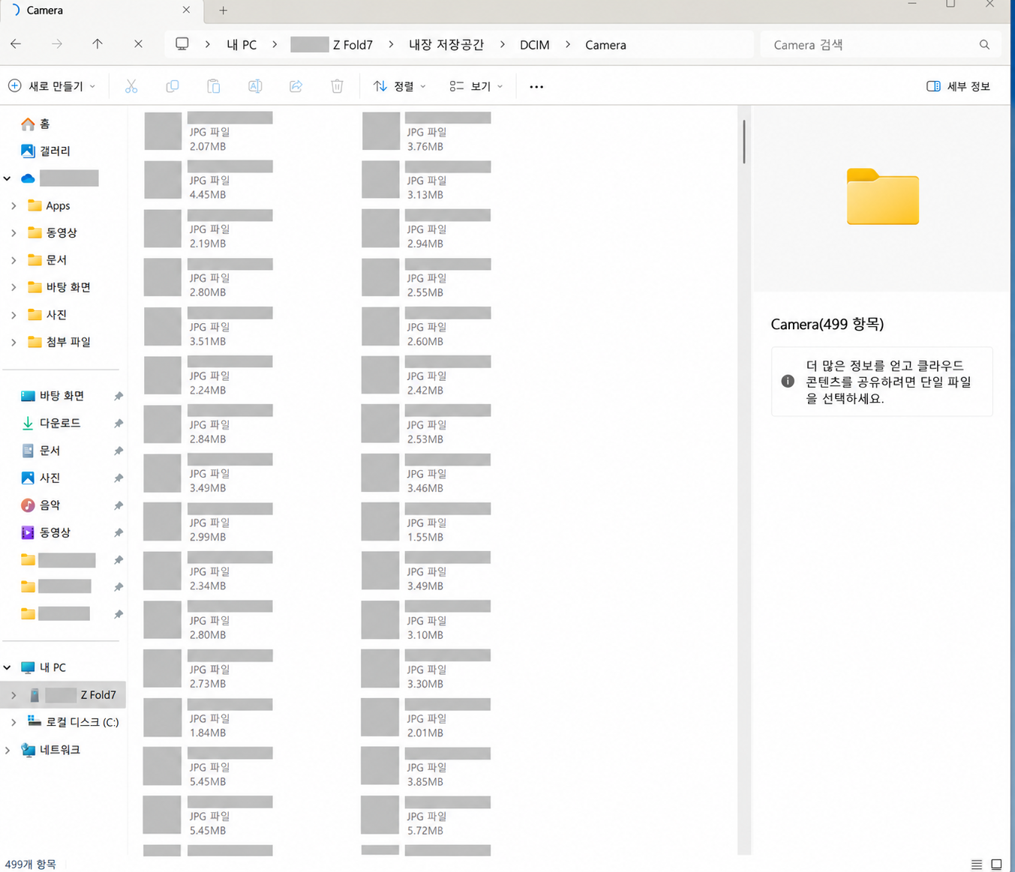Select Z Fold7 device in sidebar
Image resolution: width=1015 pixels, height=872 pixels.
[x=63, y=695]
